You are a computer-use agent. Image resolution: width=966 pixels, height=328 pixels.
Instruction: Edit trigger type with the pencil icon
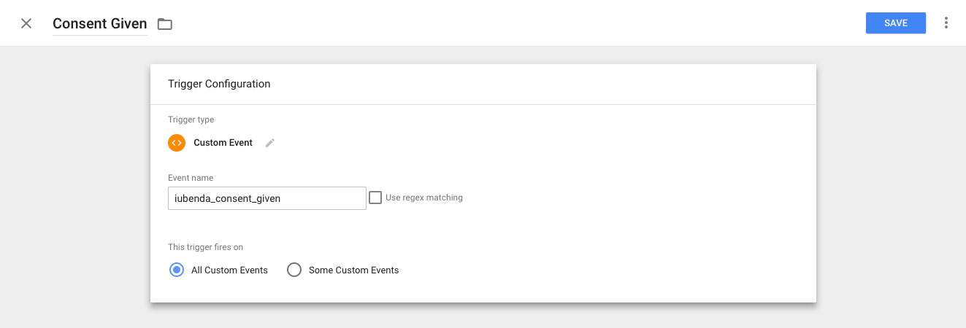(x=270, y=143)
